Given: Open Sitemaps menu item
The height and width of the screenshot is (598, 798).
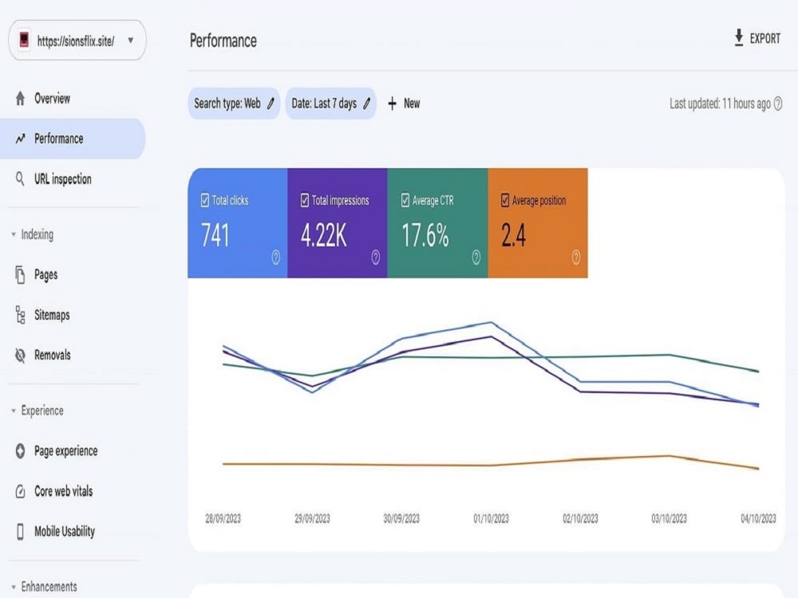Looking at the screenshot, I should point(73,315).
